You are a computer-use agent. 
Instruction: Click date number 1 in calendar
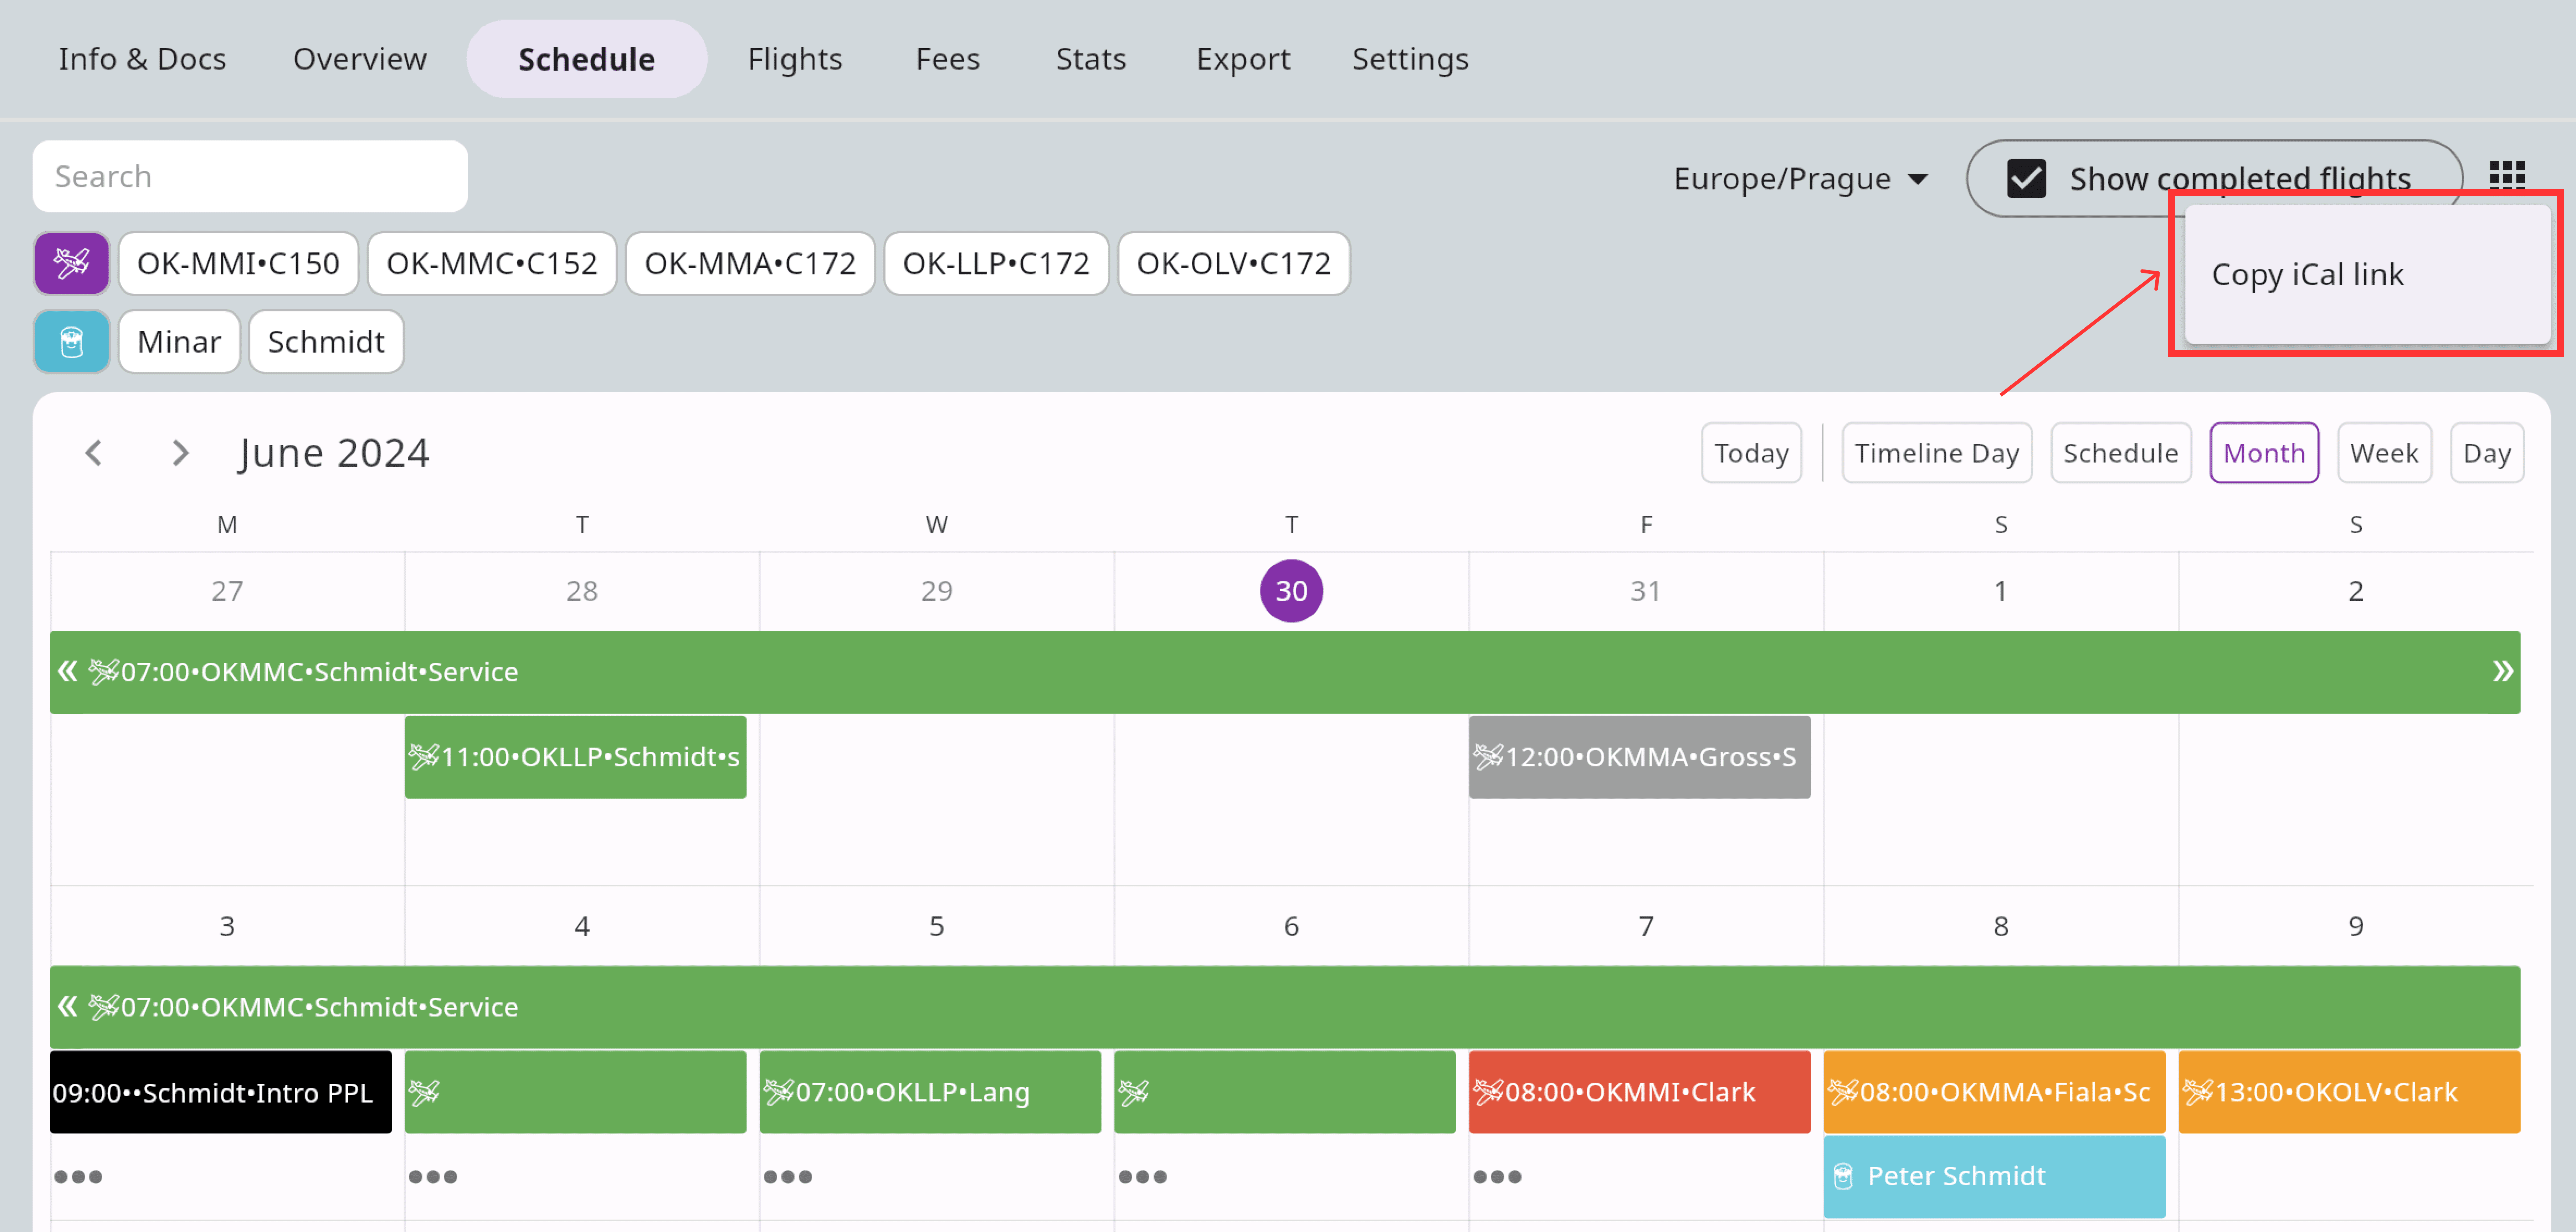coord(2001,591)
